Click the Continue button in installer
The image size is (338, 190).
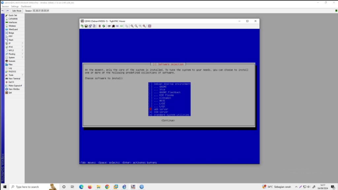coord(168,121)
